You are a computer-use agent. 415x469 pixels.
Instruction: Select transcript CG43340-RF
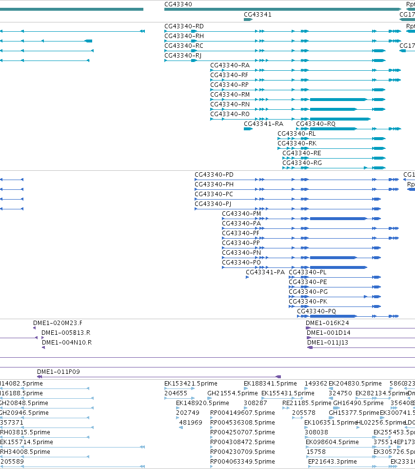click(229, 75)
